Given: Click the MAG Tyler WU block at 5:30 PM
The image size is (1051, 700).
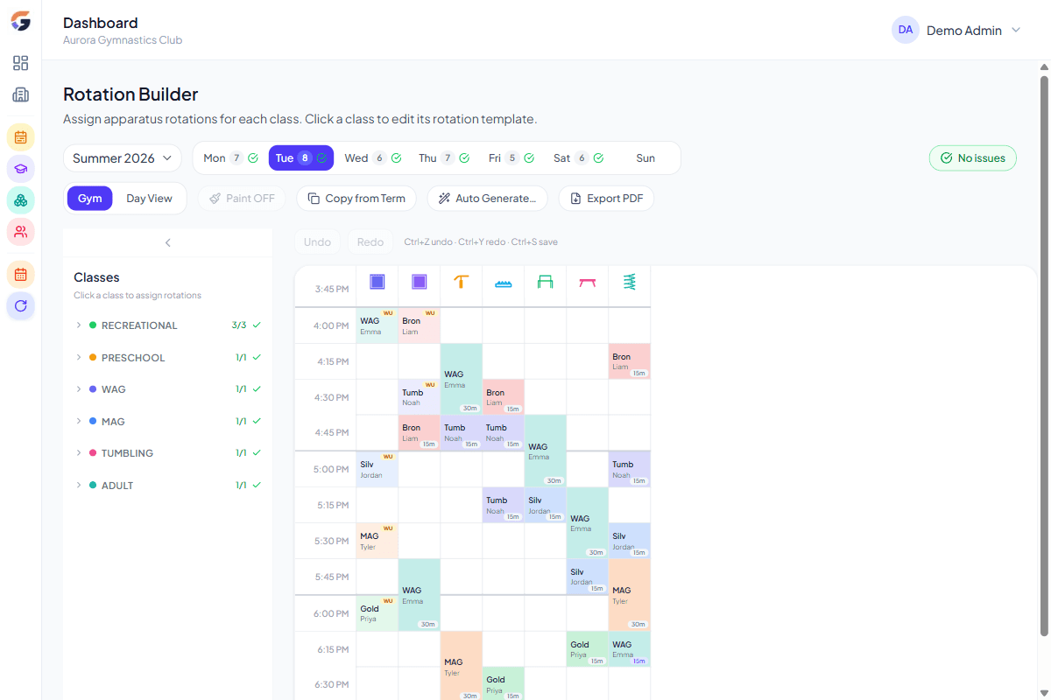Looking at the screenshot, I should click(377, 541).
